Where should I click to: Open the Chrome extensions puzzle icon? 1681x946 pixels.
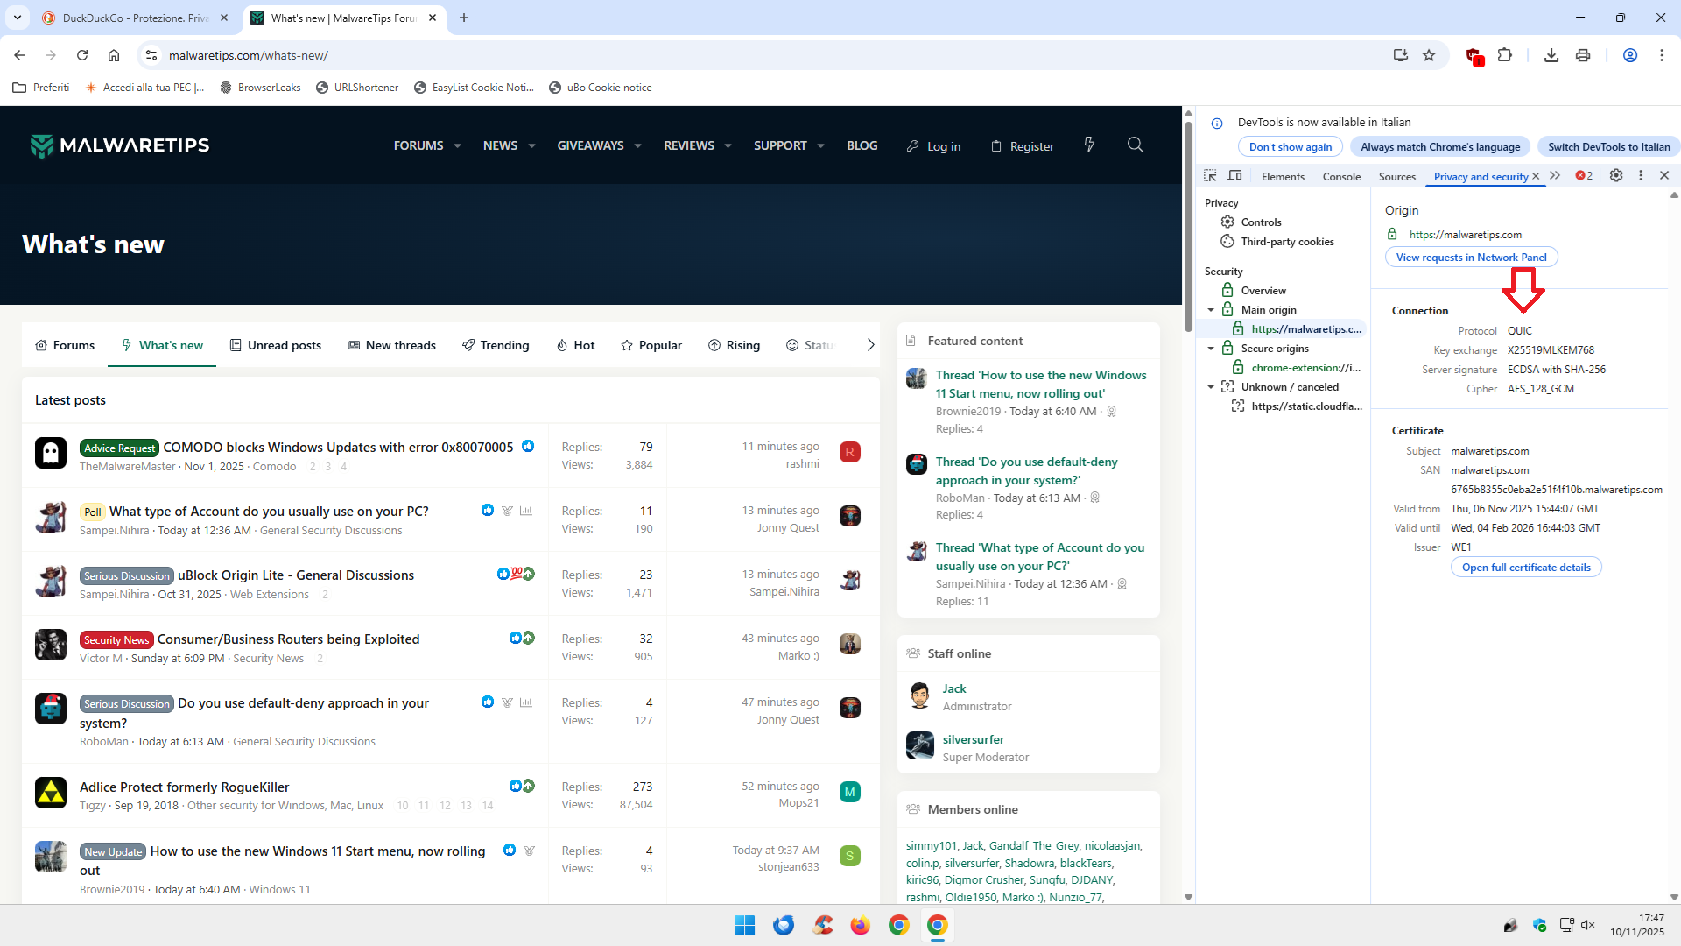(x=1505, y=55)
